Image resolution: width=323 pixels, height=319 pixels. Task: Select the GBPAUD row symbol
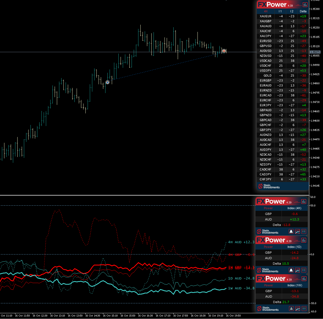[x=266, y=110]
